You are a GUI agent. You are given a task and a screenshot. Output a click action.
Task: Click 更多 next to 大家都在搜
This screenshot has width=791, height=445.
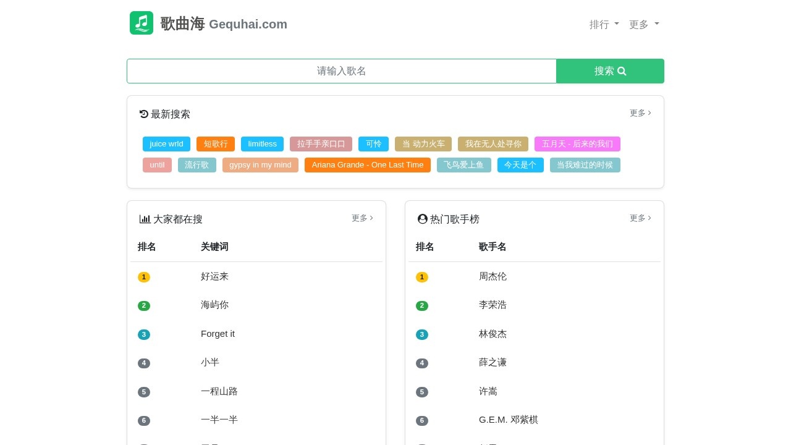pyautogui.click(x=362, y=218)
